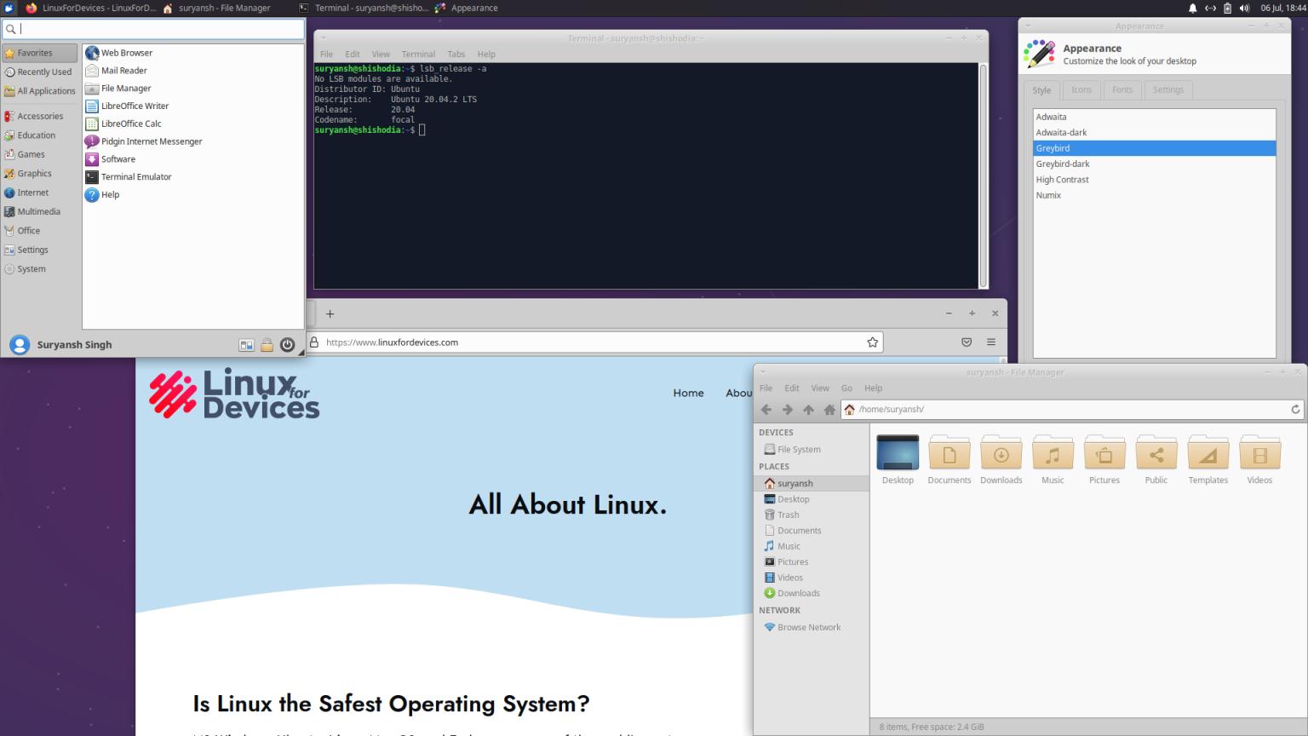Open Accessories category
1308x736 pixels.
[40, 116]
